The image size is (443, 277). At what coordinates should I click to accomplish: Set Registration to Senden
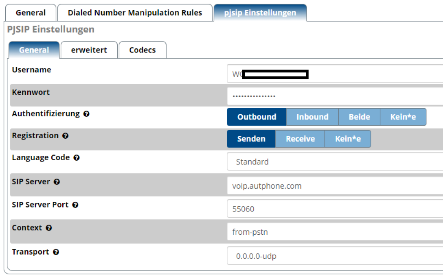[251, 139]
